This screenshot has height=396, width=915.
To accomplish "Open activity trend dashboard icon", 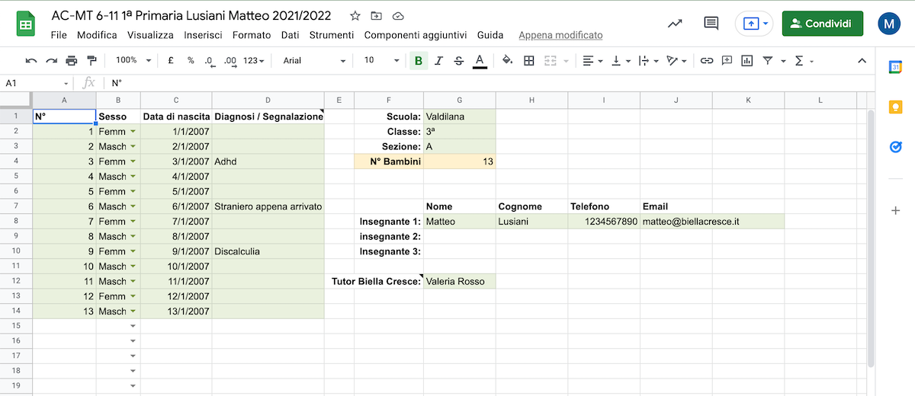I will pyautogui.click(x=675, y=24).
